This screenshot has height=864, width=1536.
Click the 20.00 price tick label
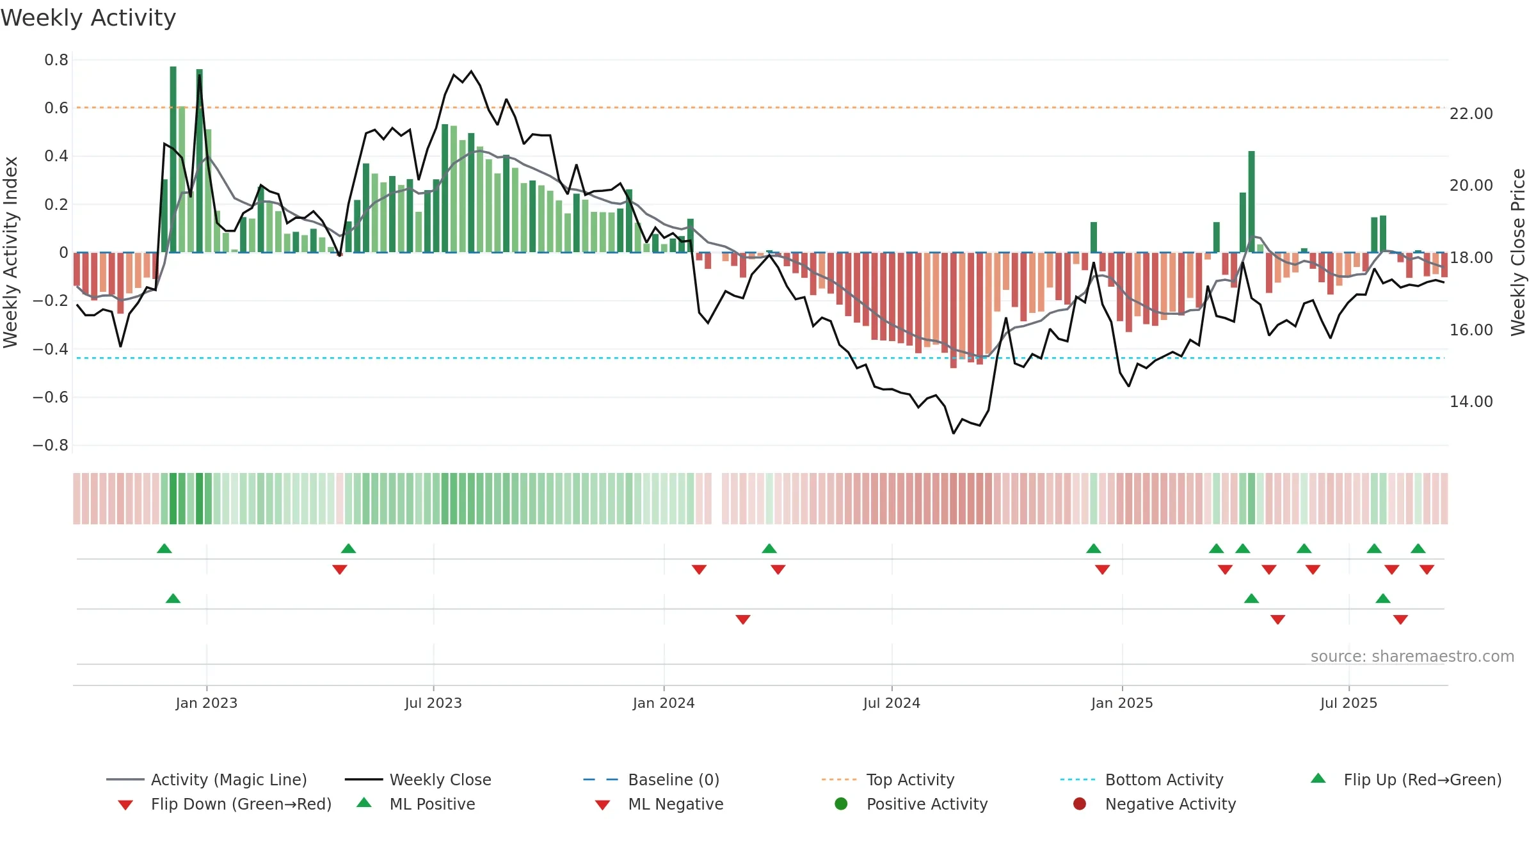1471,186
